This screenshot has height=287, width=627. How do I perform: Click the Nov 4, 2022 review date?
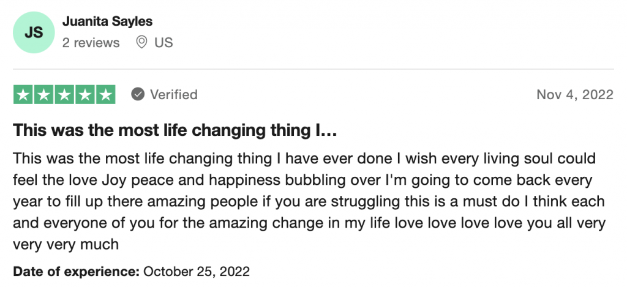[x=574, y=95]
